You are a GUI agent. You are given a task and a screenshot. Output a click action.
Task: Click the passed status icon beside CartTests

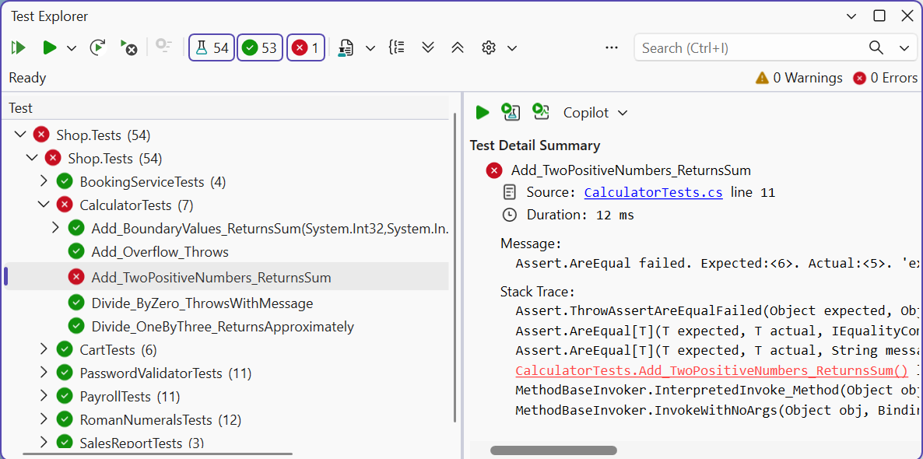[64, 349]
